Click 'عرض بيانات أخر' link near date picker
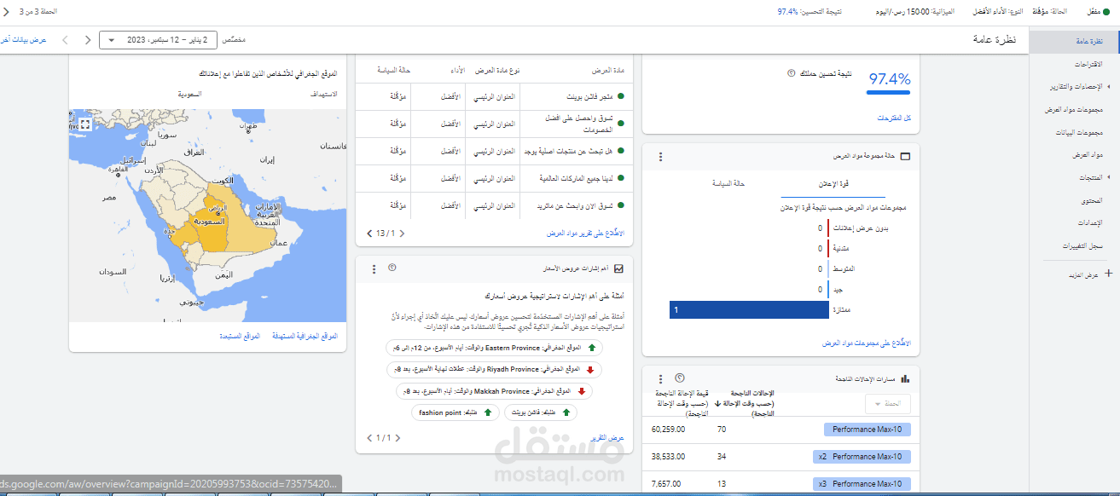This screenshot has height=496, width=1120. (x=23, y=40)
